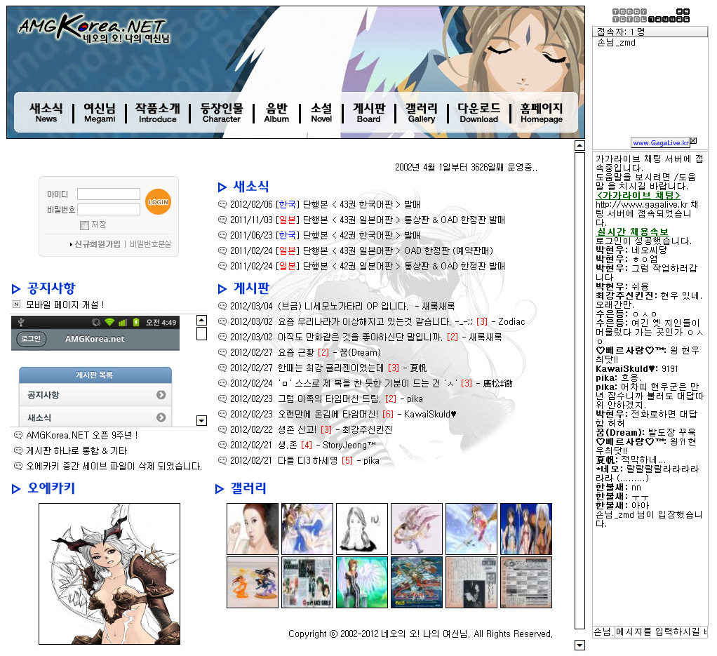Image resolution: width=717 pixels, height=656 pixels.
Task: Open the gallery pencil sketch thumbnail
Action: point(362,529)
